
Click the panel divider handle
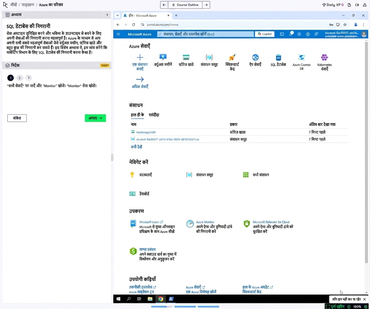pyautogui.click(x=112, y=157)
